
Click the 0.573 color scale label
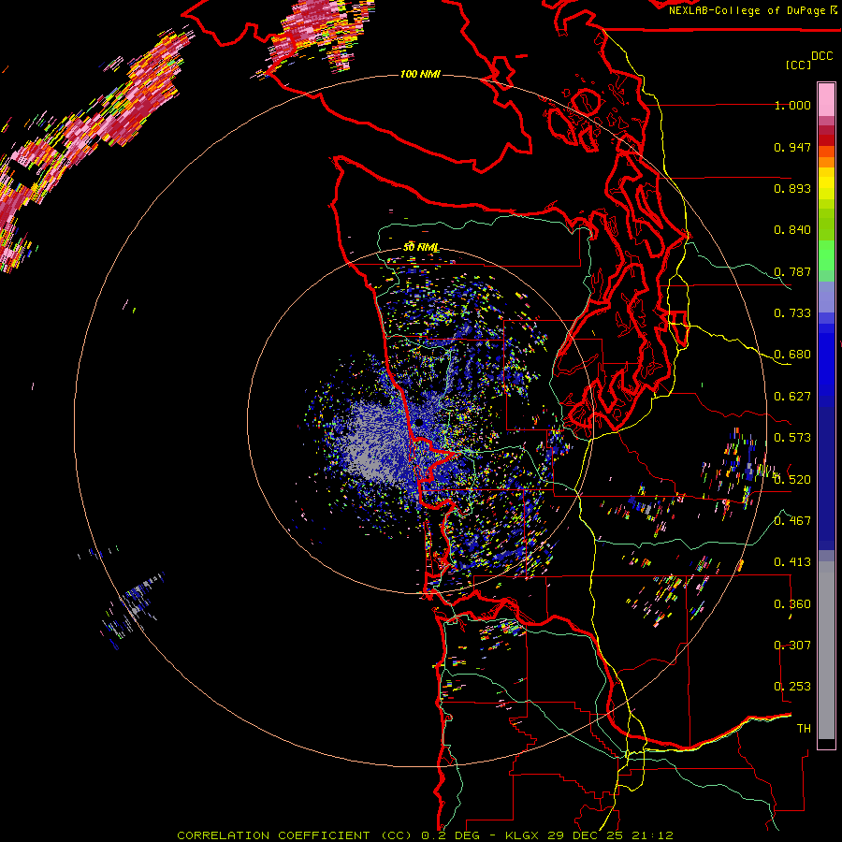pos(792,438)
